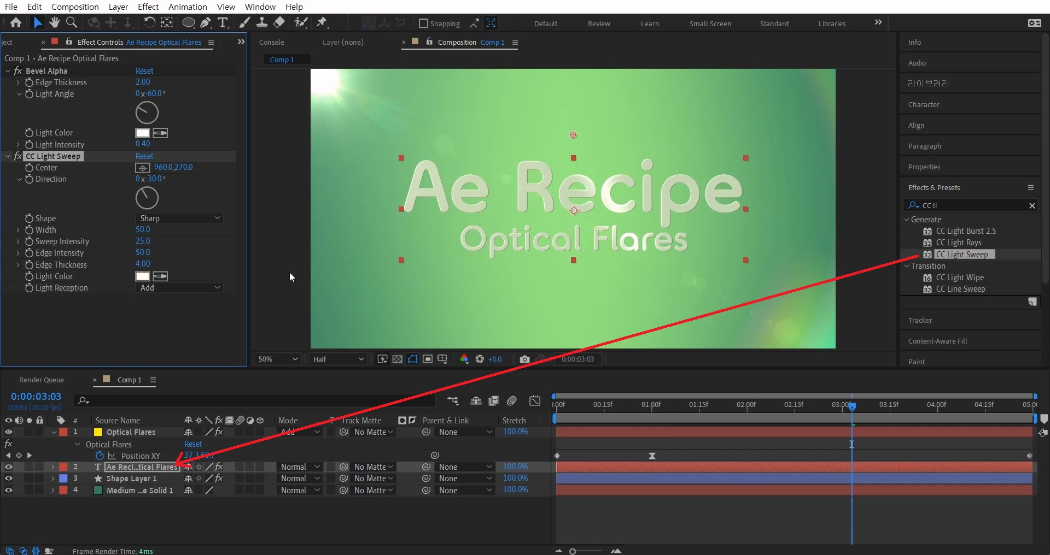Select the Zoom magnifier tool
This screenshot has height=555, width=1050.
pos(71,22)
